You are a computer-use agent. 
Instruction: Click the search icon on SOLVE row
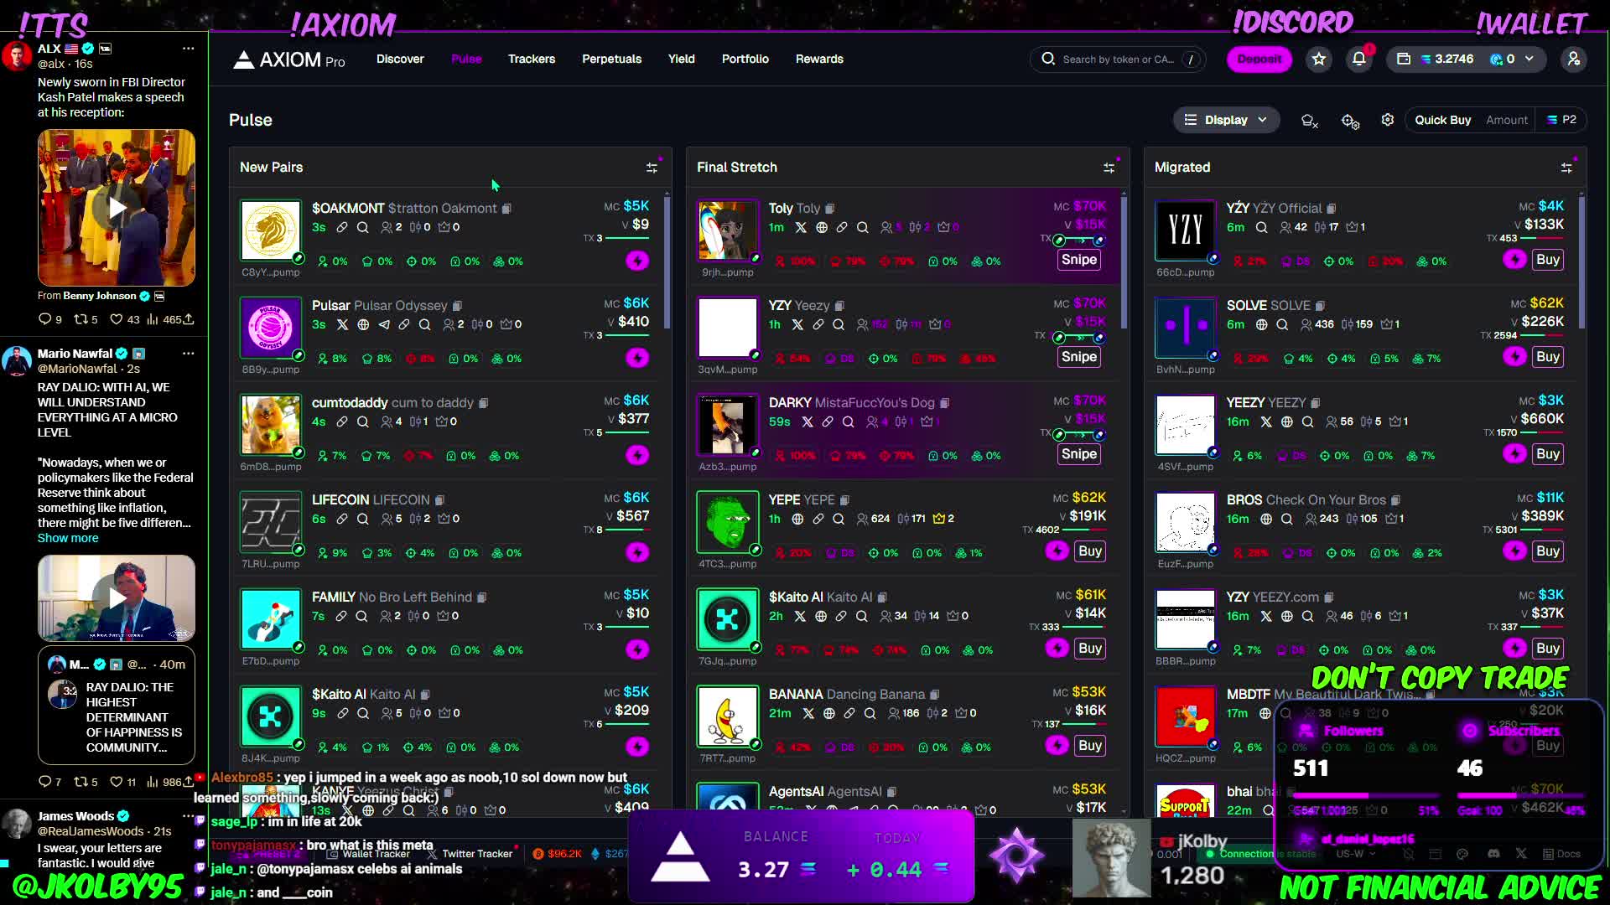pyautogui.click(x=1282, y=324)
